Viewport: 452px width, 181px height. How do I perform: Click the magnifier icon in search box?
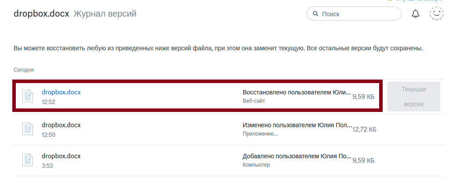tap(316, 14)
